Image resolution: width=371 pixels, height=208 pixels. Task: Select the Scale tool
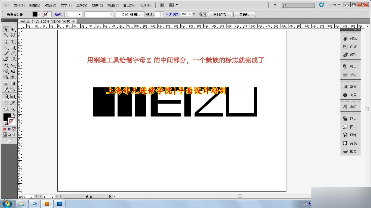coord(13,66)
